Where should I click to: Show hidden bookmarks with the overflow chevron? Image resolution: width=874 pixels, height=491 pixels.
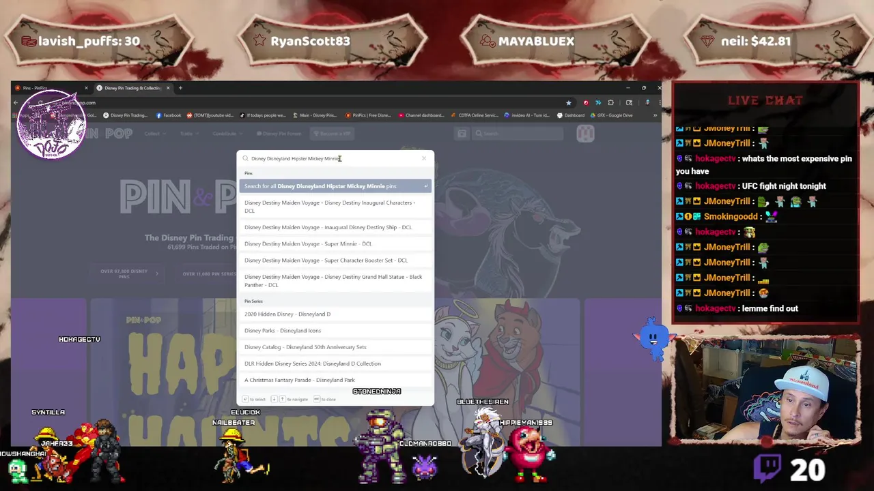tap(655, 115)
